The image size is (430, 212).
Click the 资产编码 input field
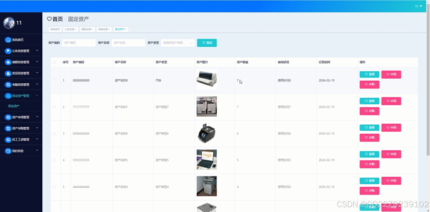point(79,43)
